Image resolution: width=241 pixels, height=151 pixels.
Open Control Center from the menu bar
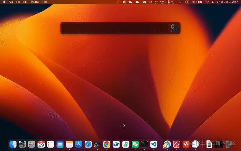[213, 2]
